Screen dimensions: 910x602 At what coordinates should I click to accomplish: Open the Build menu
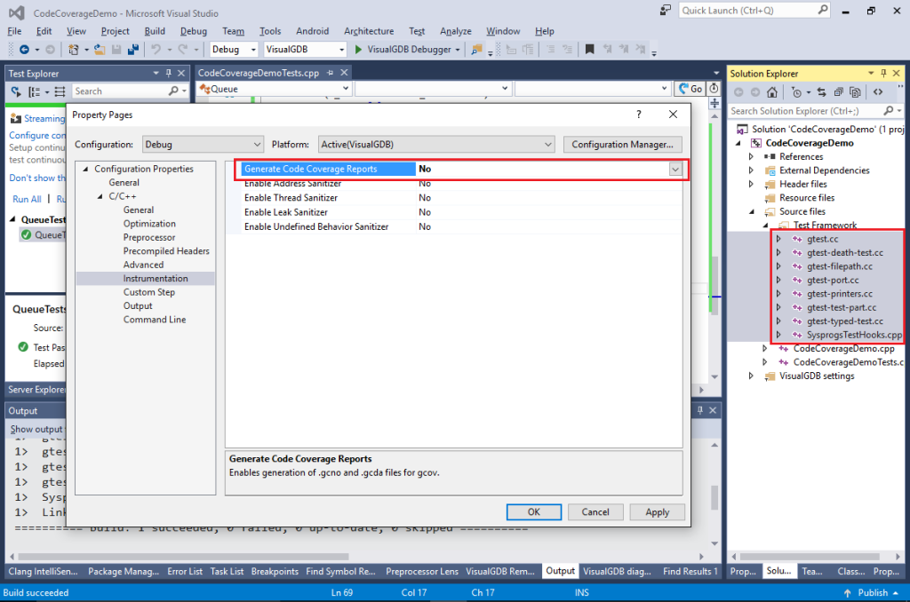coord(155,31)
